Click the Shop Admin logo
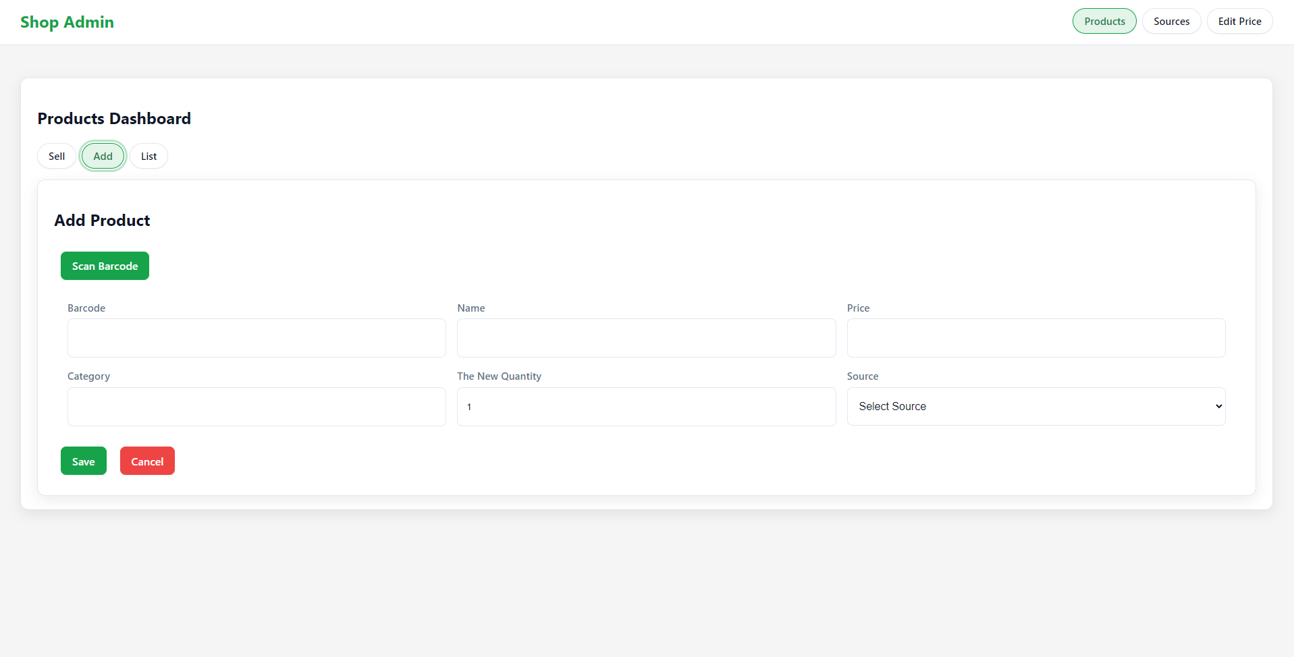 pos(67,22)
